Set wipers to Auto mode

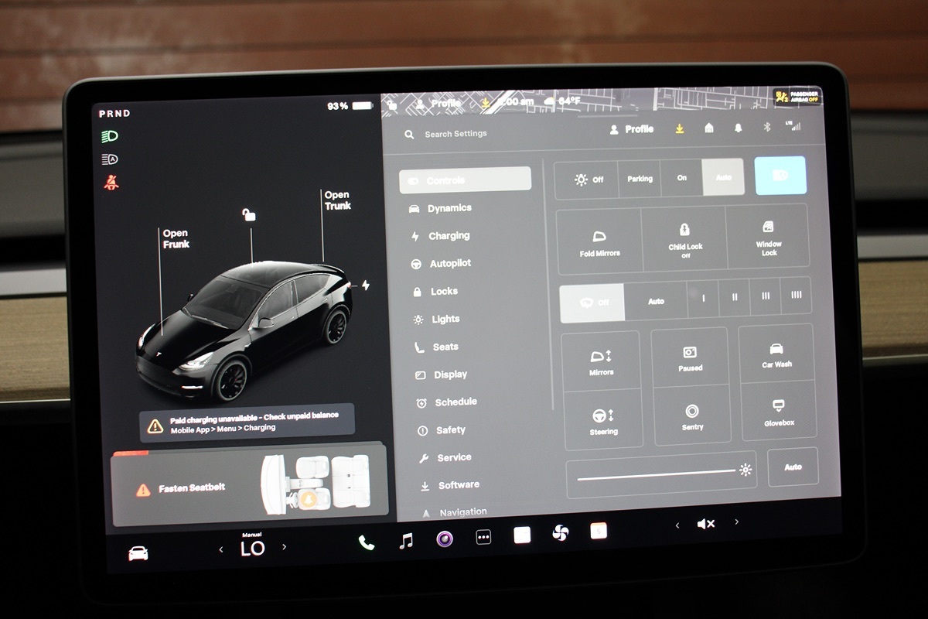pyautogui.click(x=656, y=301)
